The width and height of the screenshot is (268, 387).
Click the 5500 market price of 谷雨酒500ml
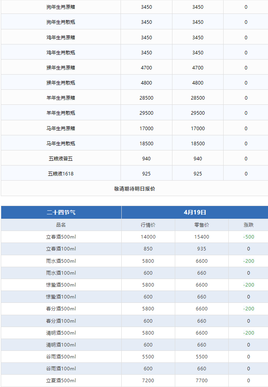(x=148, y=357)
